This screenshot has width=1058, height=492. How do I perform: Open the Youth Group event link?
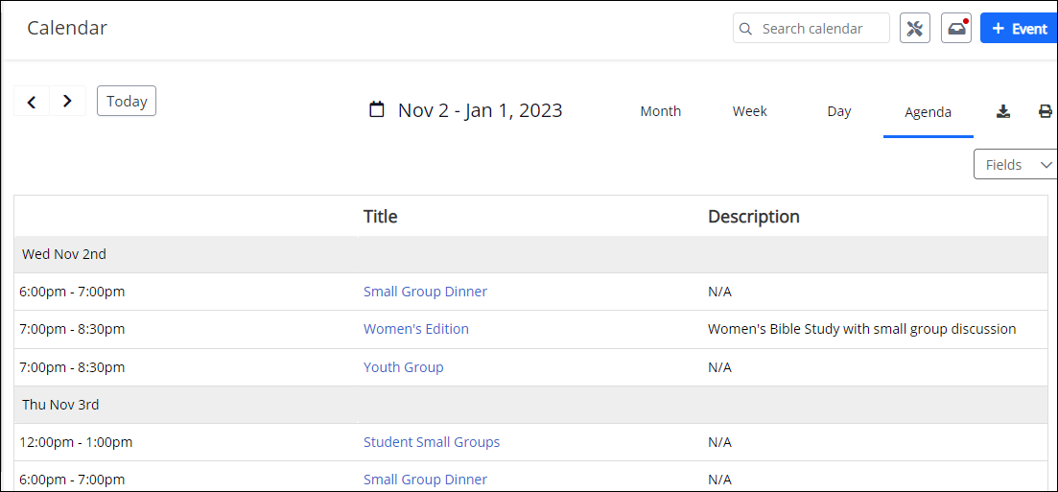tap(403, 367)
